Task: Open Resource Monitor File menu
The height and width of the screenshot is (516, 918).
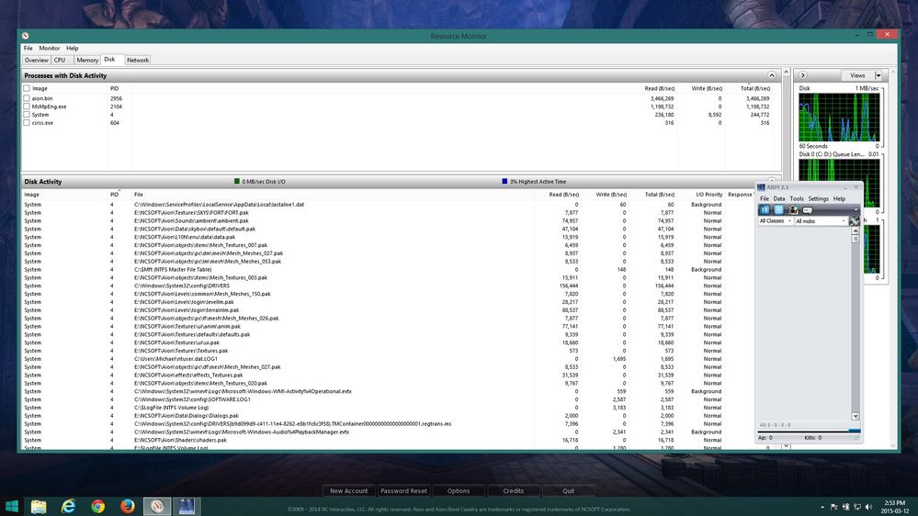Action: click(28, 48)
